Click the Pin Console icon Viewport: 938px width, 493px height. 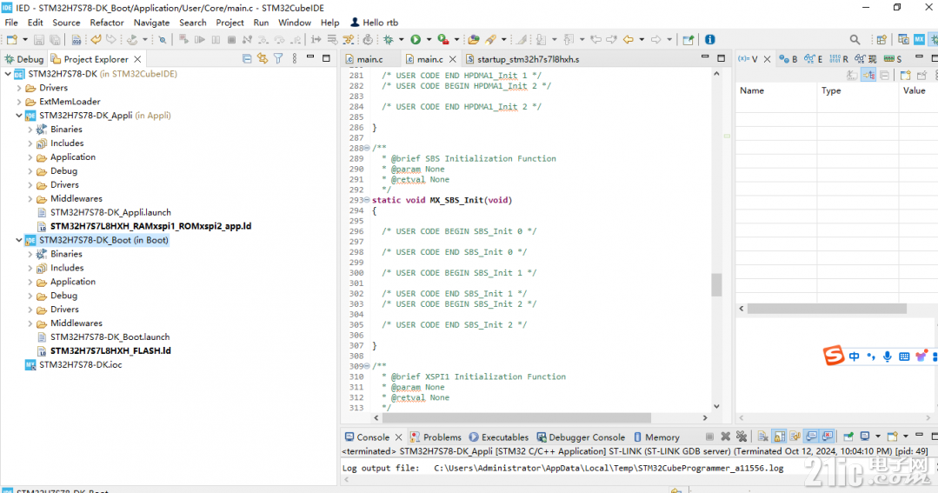pos(848,436)
